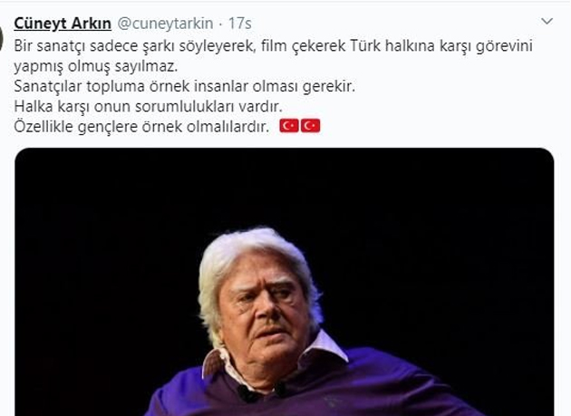Open Cüneyt Arkın's profile name link
571x416 pixels.
(x=63, y=24)
